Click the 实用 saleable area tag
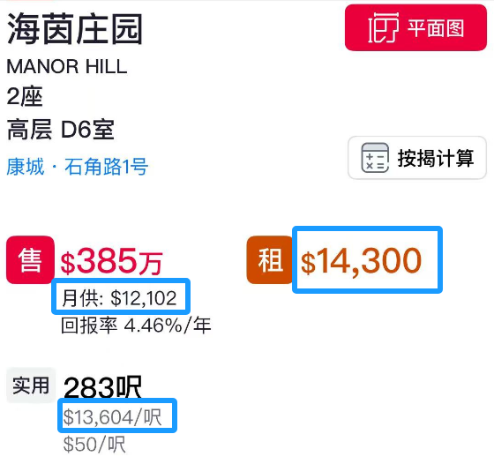The height and width of the screenshot is (464, 494). 31,385
